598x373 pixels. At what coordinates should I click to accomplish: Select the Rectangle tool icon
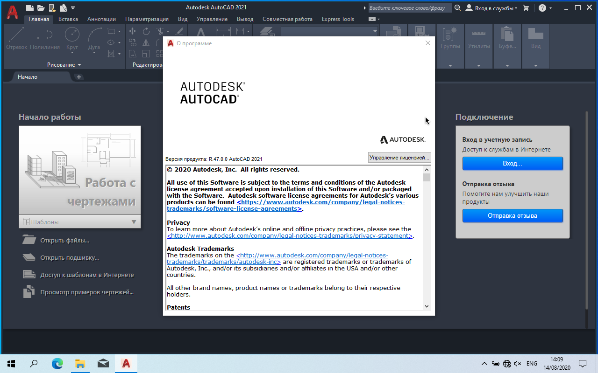[111, 31]
